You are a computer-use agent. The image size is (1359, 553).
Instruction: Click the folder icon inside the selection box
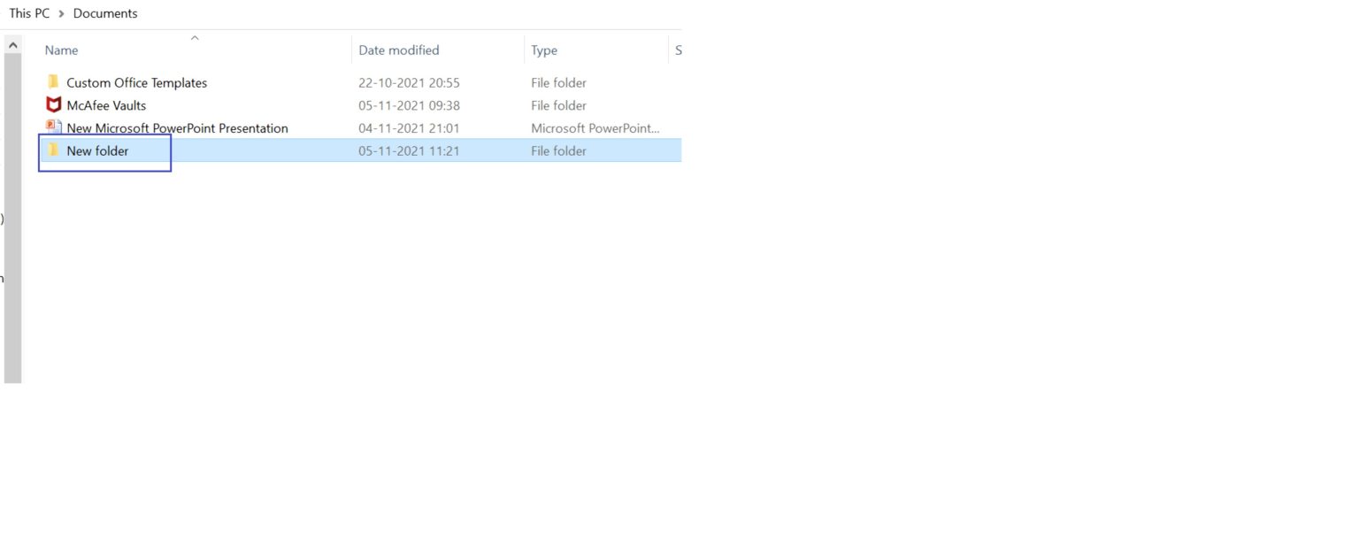53,150
